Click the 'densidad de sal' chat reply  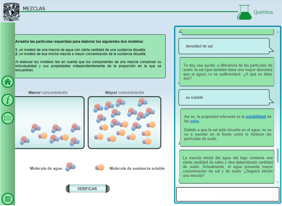point(226,46)
